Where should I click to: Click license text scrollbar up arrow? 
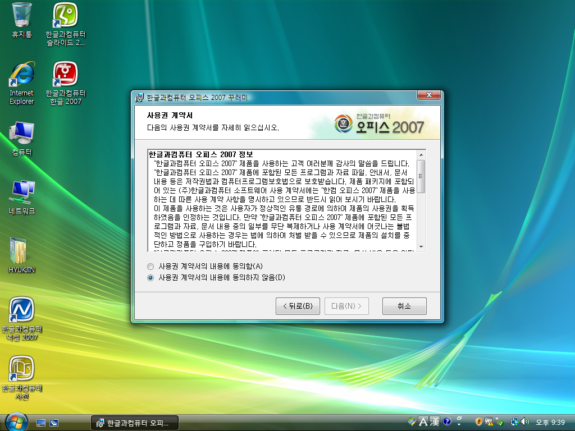(x=421, y=155)
